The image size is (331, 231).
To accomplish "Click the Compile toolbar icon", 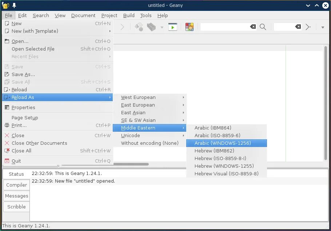I will [139, 27].
